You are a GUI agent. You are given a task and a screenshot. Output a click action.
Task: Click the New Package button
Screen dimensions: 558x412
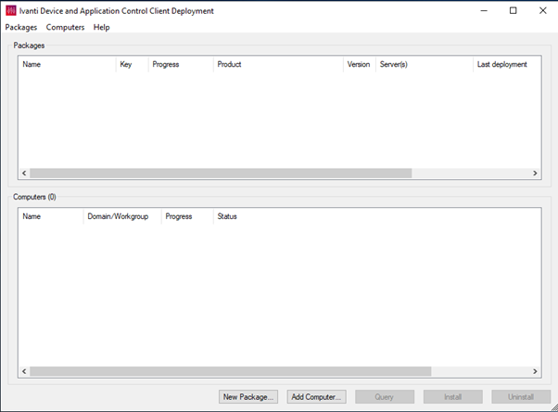pyautogui.click(x=248, y=397)
